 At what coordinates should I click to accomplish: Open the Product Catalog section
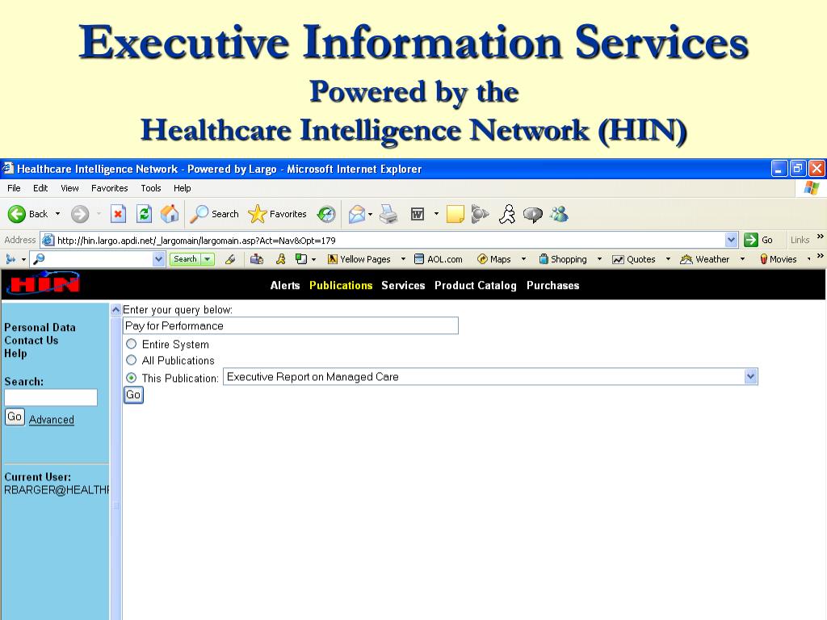(475, 285)
